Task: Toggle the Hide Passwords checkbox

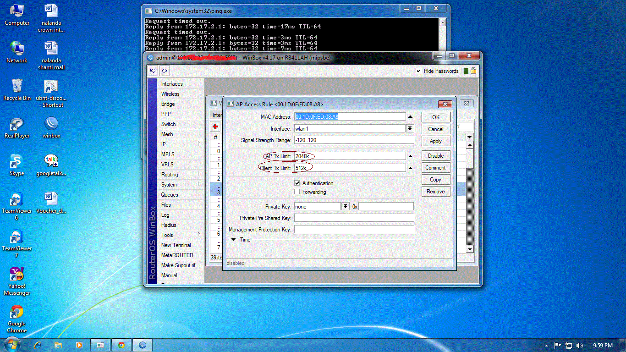Action: click(418, 71)
